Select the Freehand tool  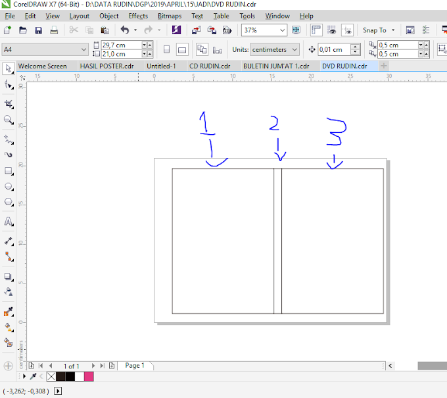tap(9, 139)
